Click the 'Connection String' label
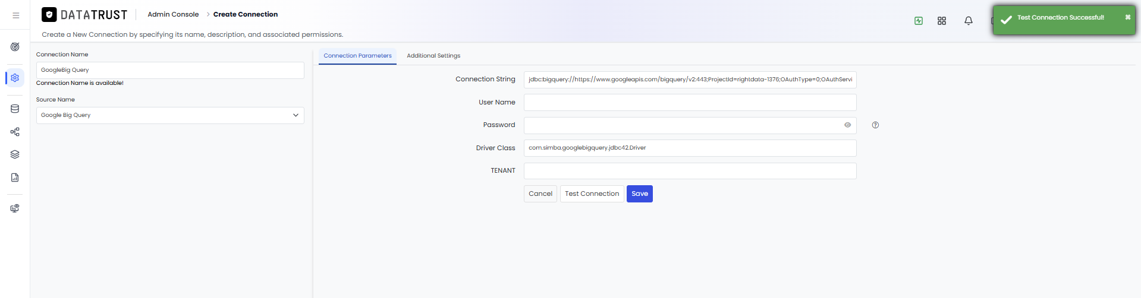1141x298 pixels. tap(485, 80)
